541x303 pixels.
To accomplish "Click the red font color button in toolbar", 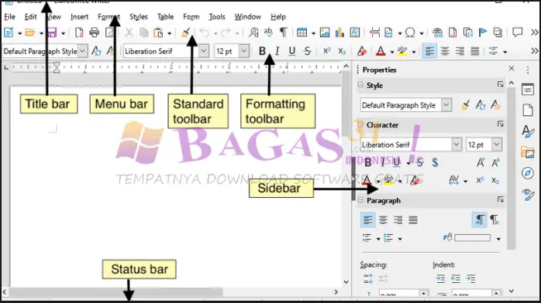I will (381, 51).
